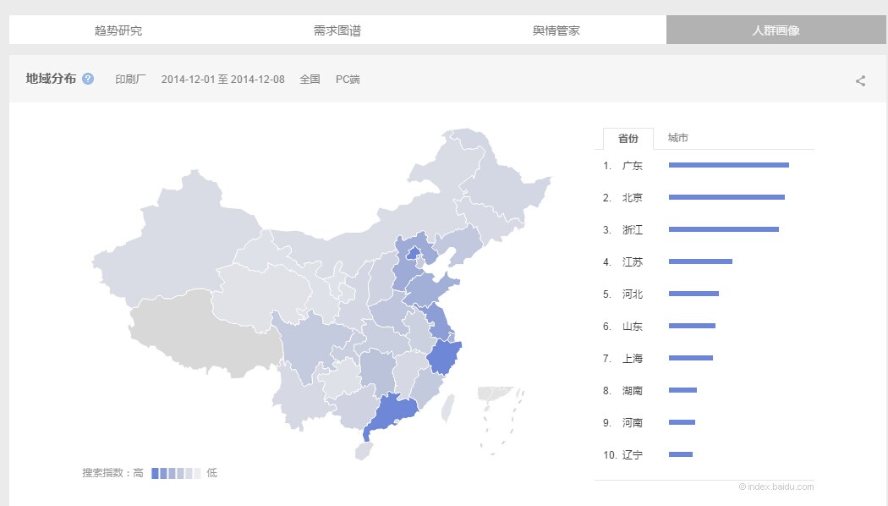Viewport: 888px width, 506px height.
Task: Click the 全国 region label
Action: click(x=310, y=80)
